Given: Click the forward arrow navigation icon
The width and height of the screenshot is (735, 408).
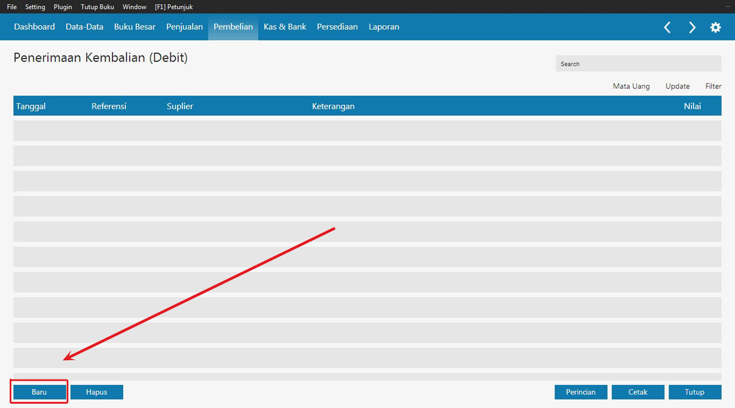Looking at the screenshot, I should pos(692,27).
